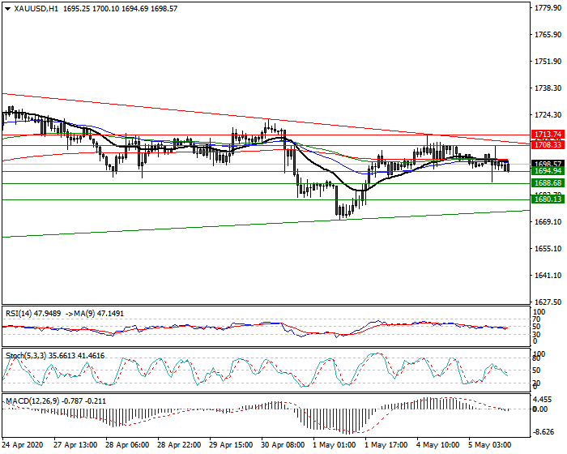Click the 28 Apr 22:00 time label

pyautogui.click(x=179, y=445)
